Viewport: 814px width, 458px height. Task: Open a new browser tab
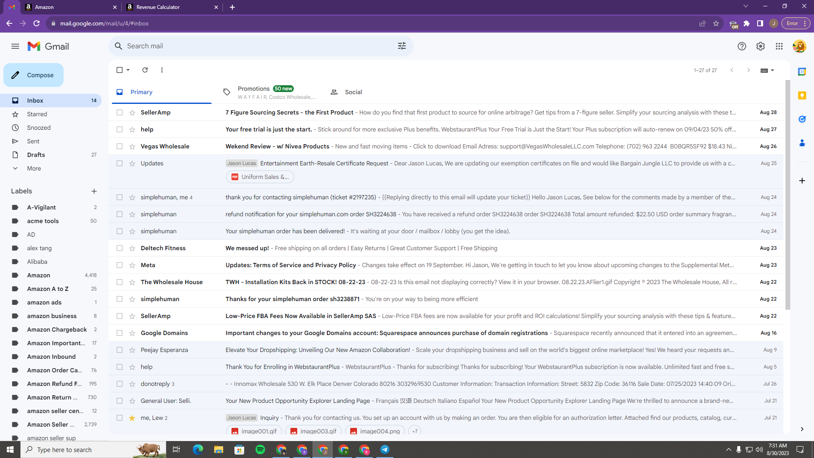[232, 7]
